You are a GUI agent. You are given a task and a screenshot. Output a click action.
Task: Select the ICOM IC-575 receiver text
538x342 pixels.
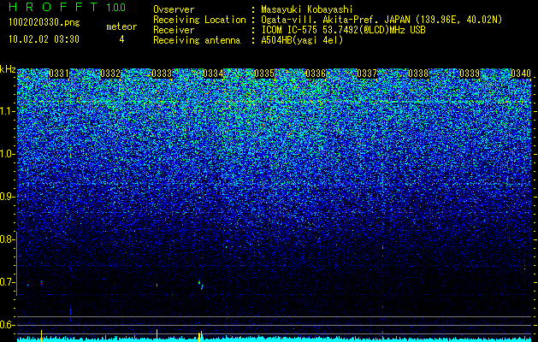click(x=343, y=30)
